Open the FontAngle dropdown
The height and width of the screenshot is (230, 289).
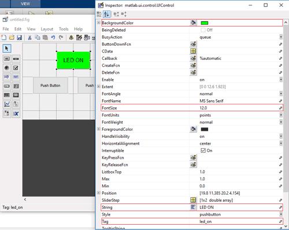[x=281, y=94]
